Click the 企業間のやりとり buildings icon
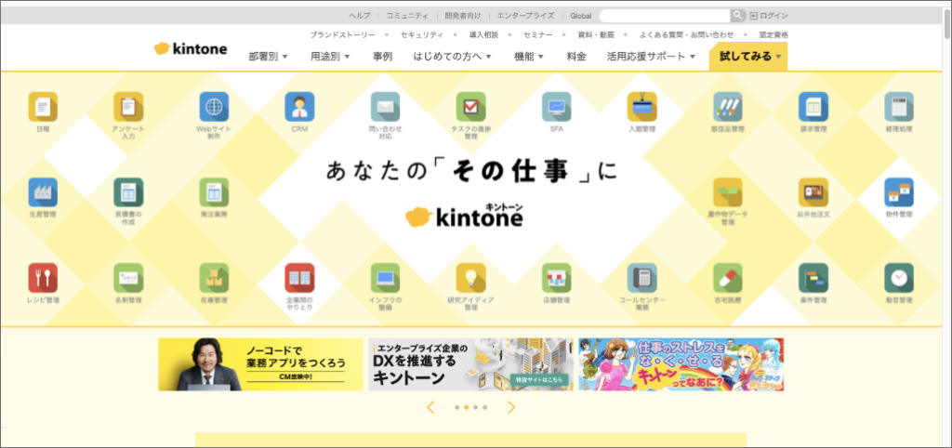 point(300,278)
